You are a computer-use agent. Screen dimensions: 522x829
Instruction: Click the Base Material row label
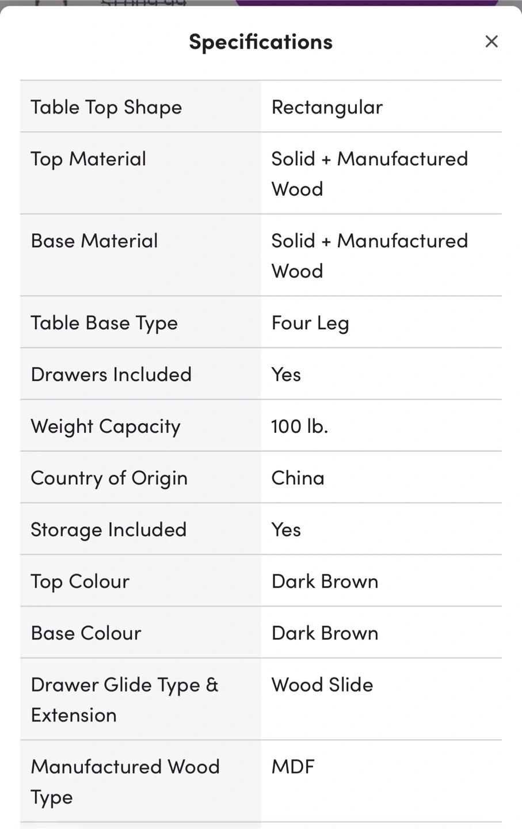[x=94, y=241]
